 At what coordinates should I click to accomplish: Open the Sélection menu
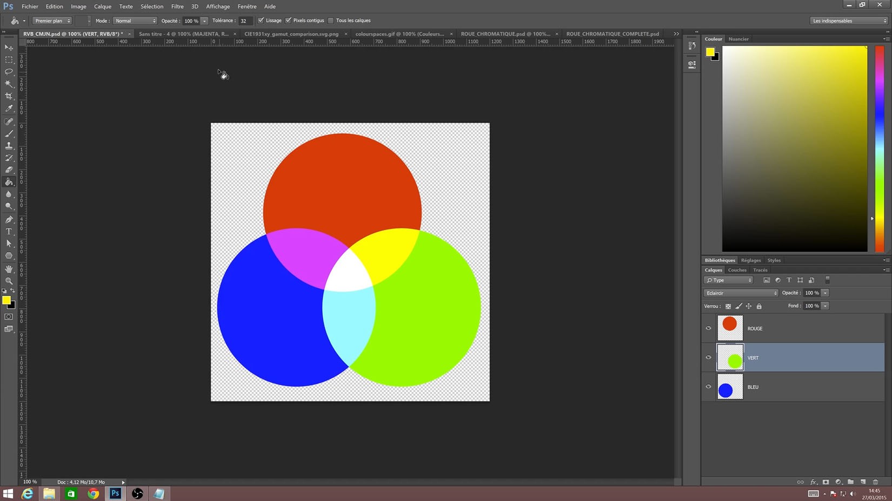click(152, 6)
